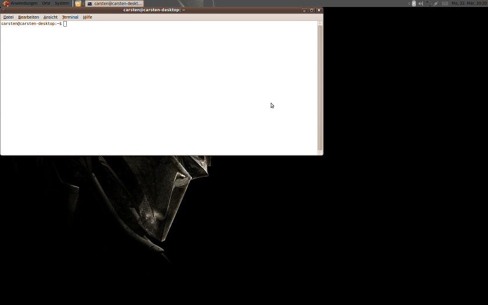488x305 pixels.
Task: Click the date and time clock
Action: coord(468,3)
